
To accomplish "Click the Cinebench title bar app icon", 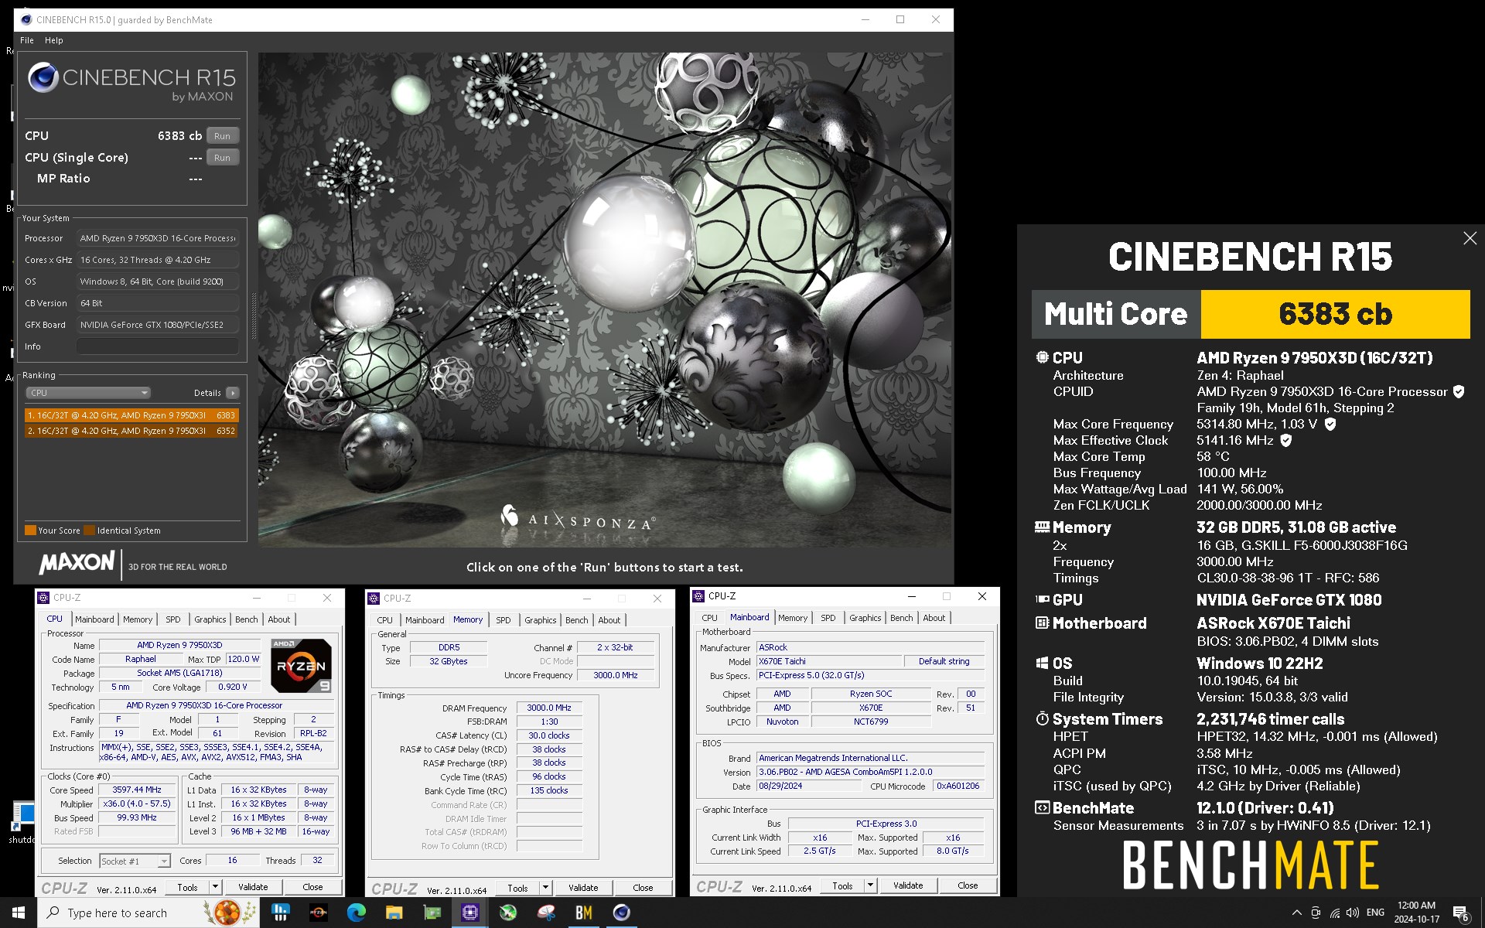I will [x=26, y=19].
